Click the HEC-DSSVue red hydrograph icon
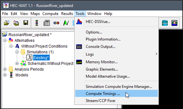183x109 pixels. click(x=79, y=22)
